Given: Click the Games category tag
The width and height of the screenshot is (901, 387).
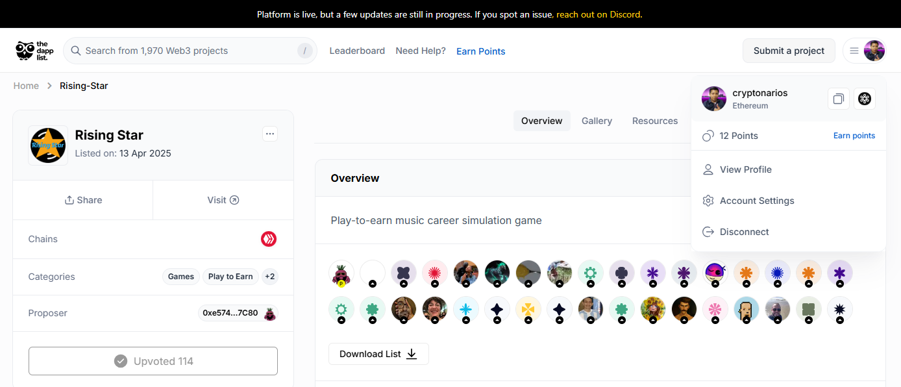Looking at the screenshot, I should point(181,277).
